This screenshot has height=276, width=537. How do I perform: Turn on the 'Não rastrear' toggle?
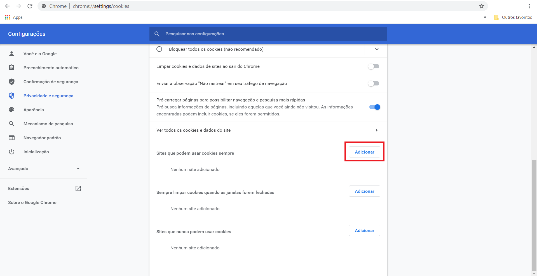pos(374,84)
